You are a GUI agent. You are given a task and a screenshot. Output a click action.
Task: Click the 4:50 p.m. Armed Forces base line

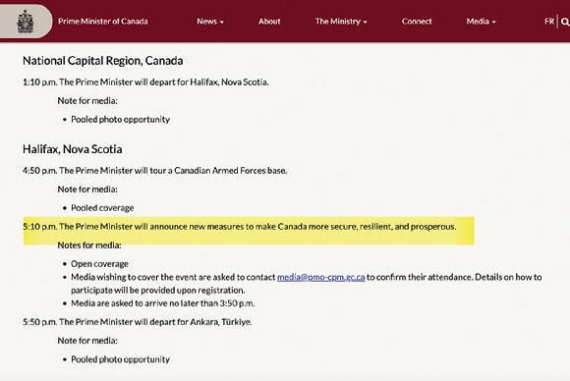(x=155, y=171)
